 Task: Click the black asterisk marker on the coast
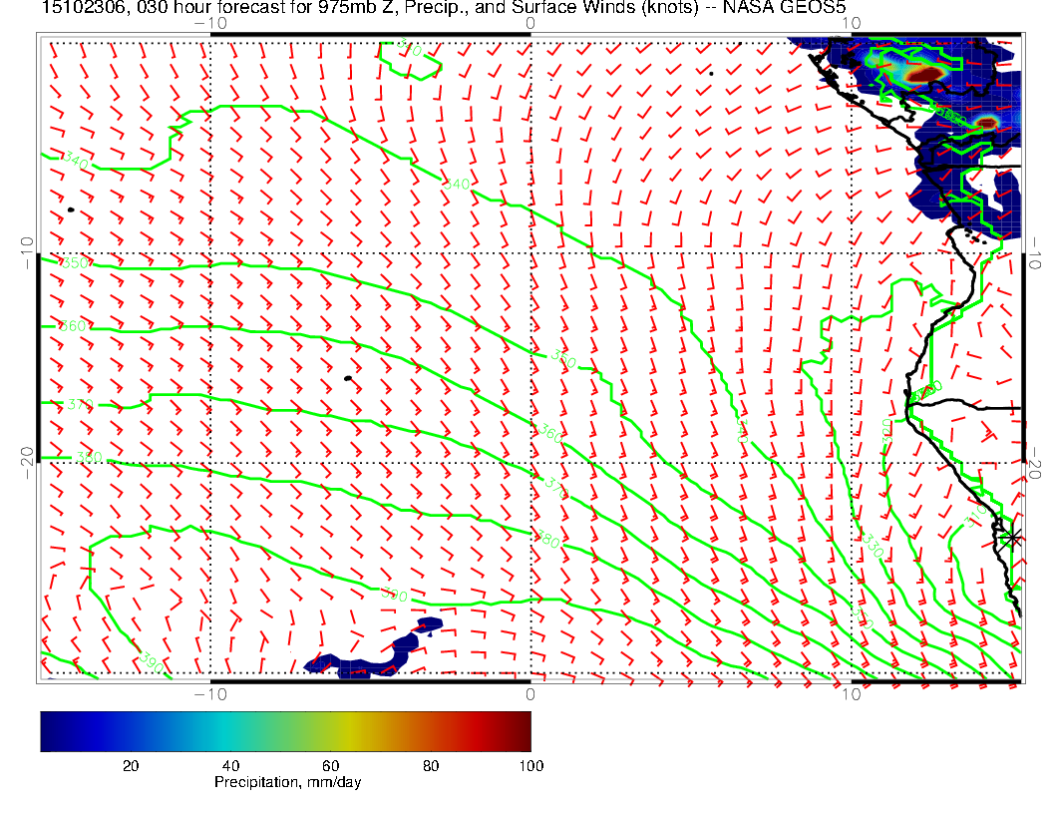[1013, 537]
